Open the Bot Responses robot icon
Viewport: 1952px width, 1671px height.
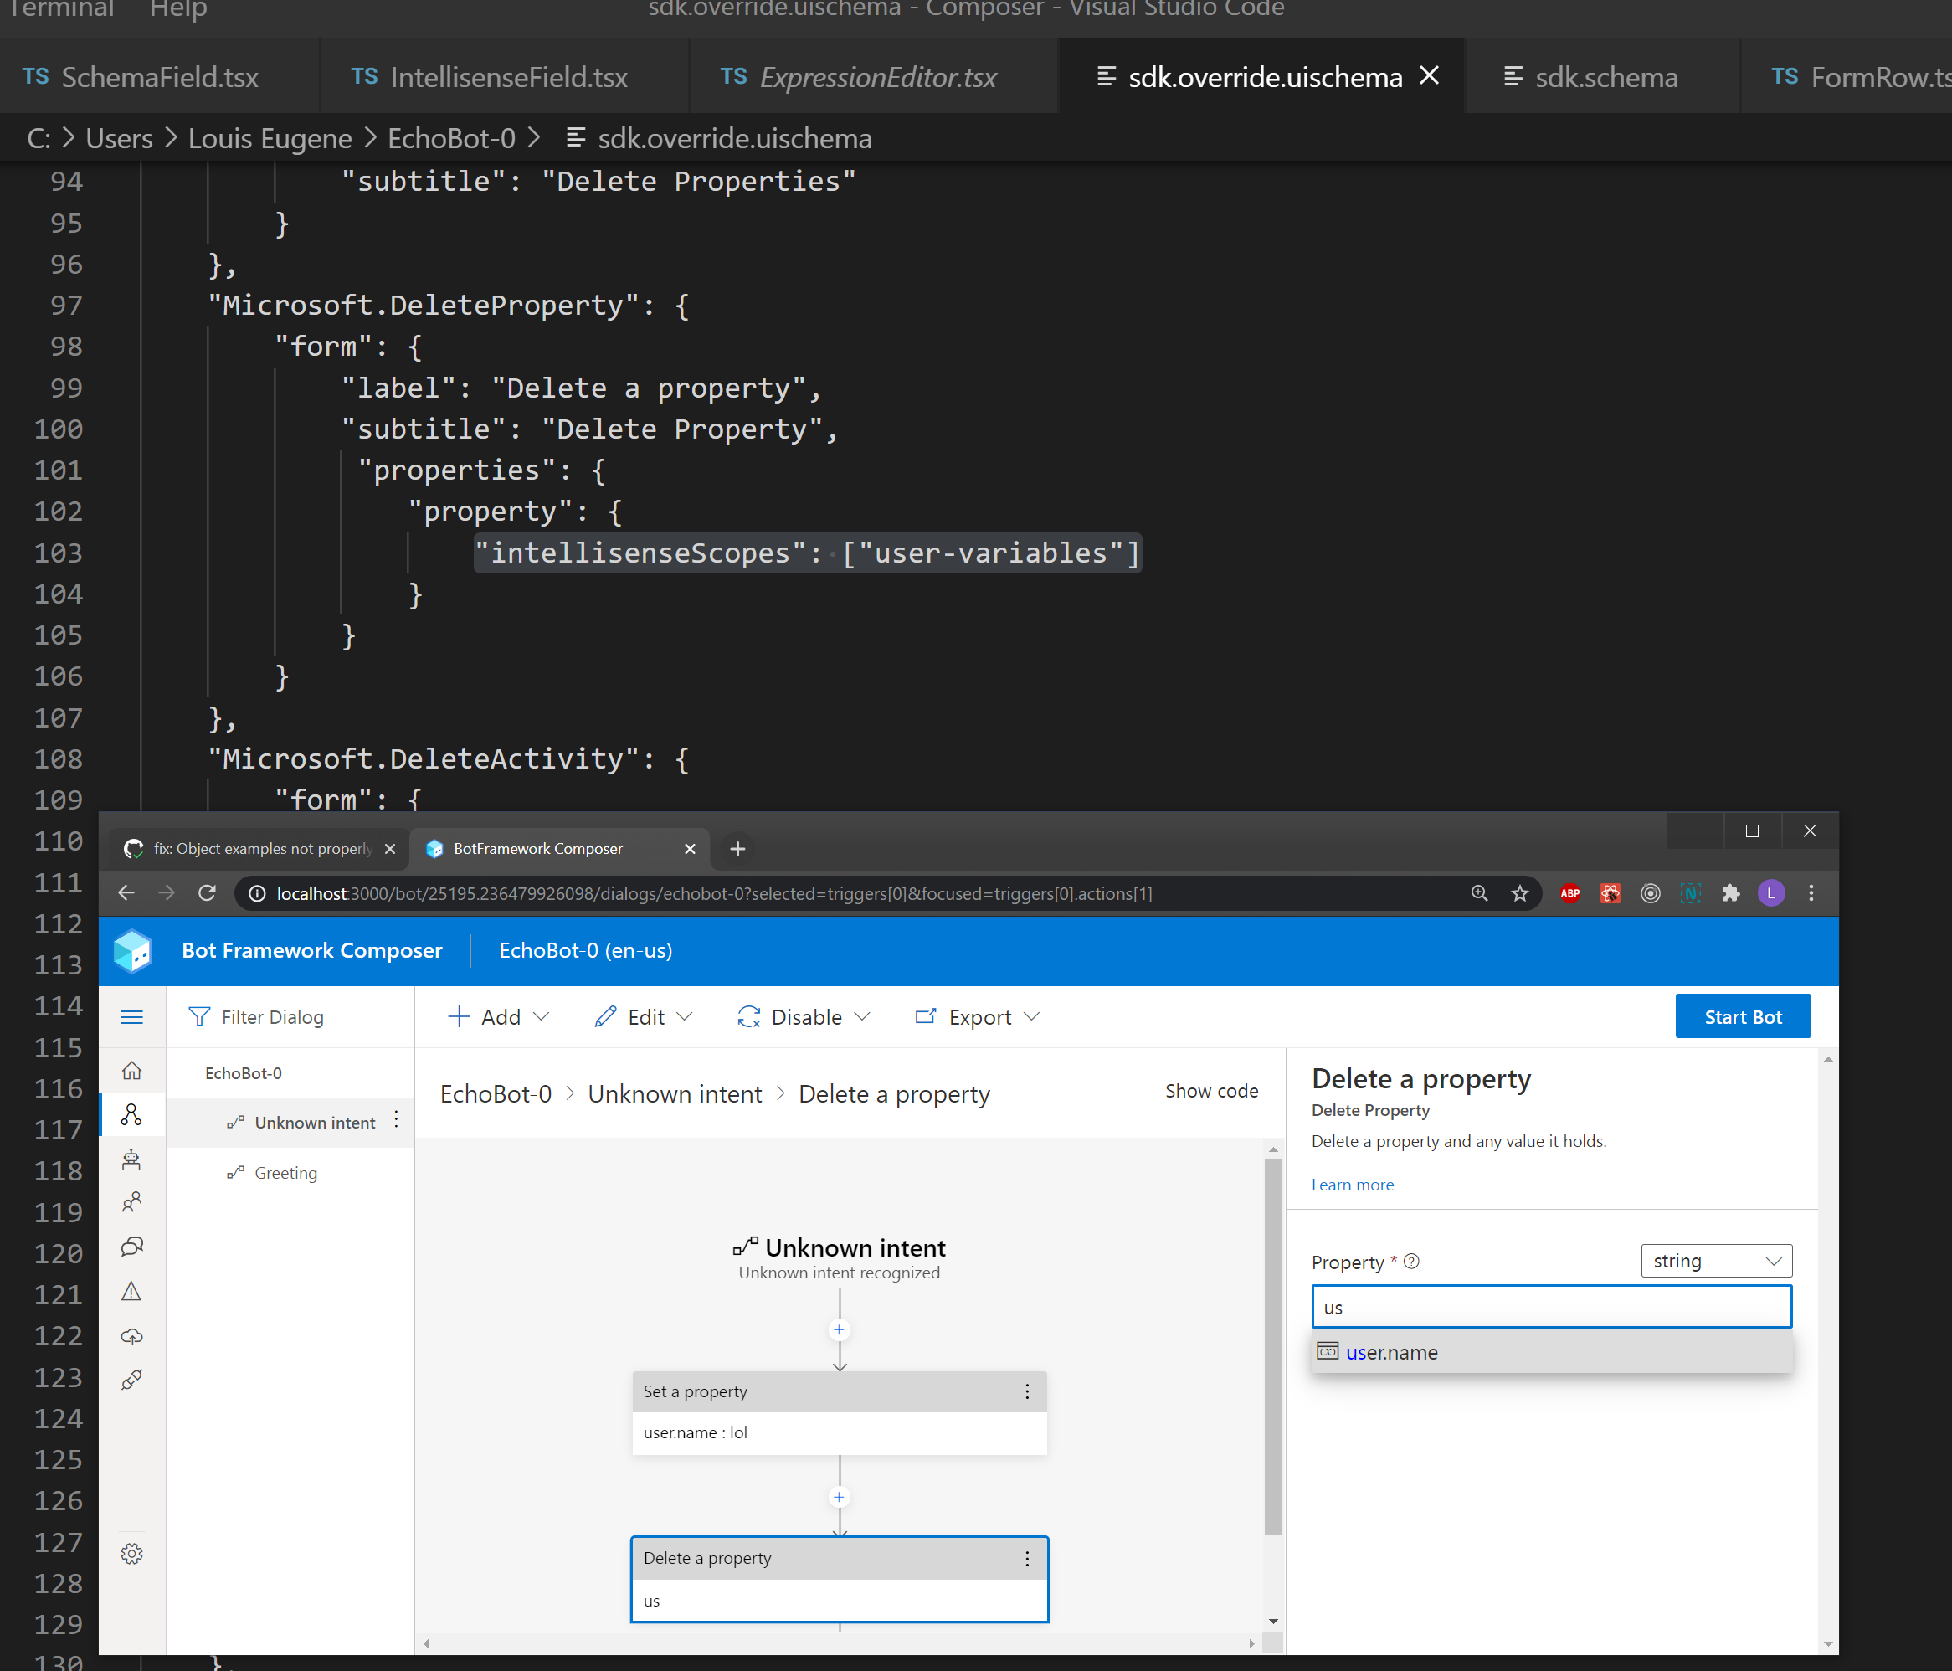tap(132, 1159)
